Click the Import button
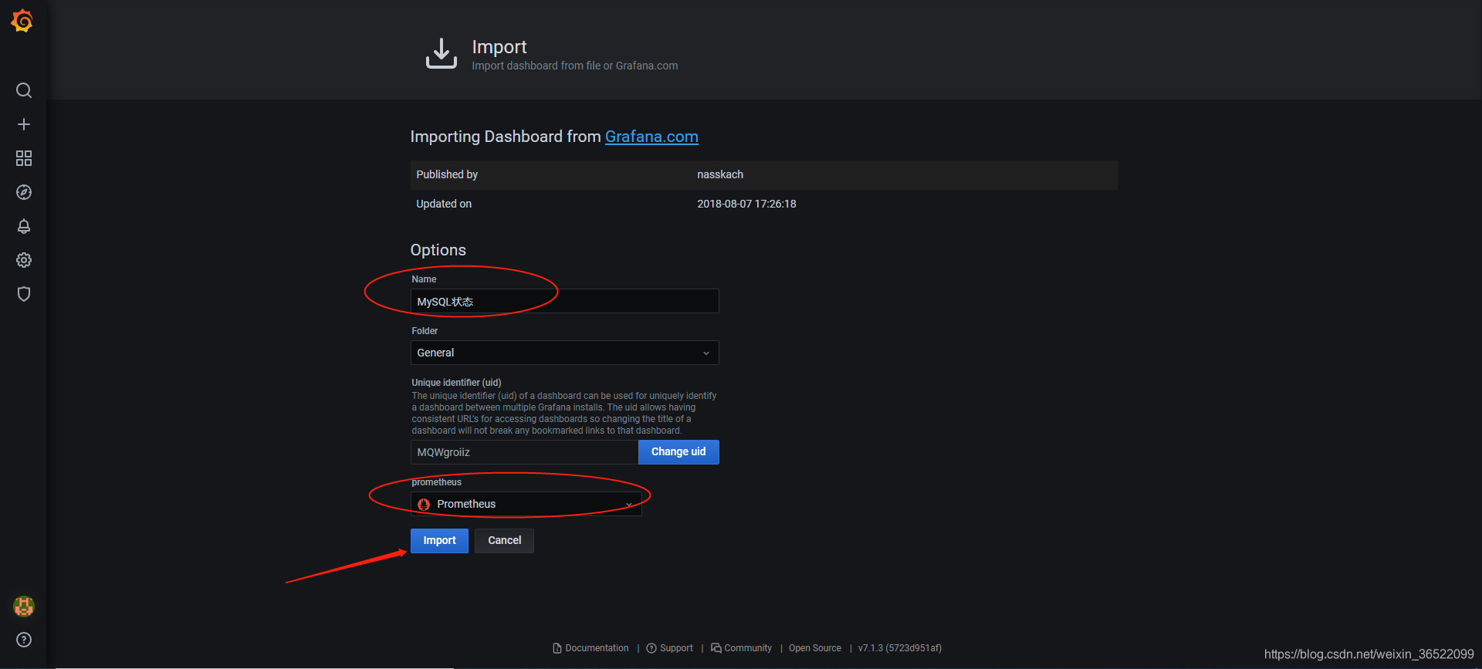The image size is (1482, 669). [x=439, y=541]
